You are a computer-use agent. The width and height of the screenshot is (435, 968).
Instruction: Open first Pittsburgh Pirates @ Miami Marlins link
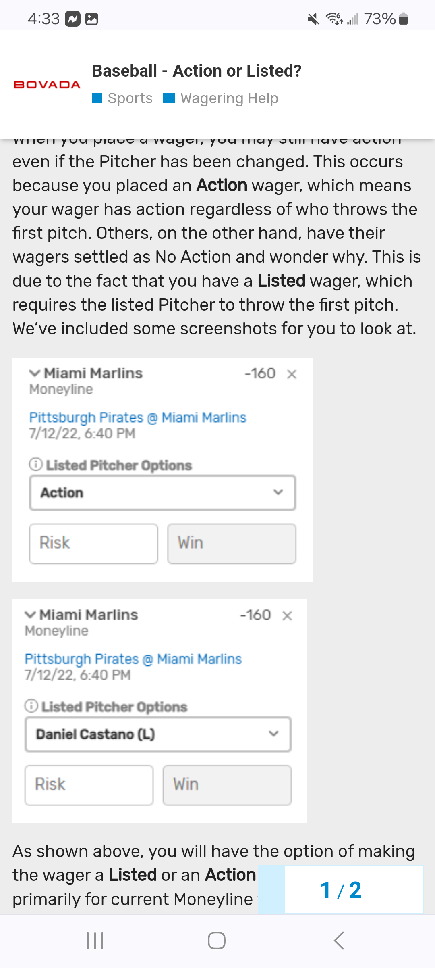pos(137,417)
